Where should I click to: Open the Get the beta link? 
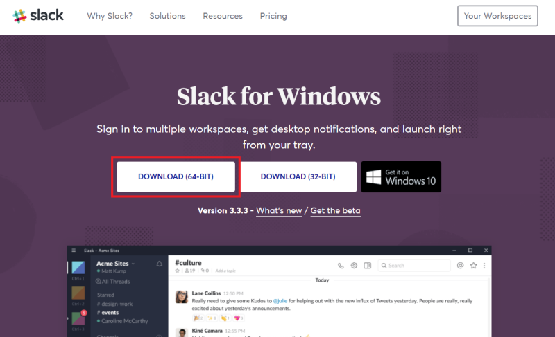[335, 210]
